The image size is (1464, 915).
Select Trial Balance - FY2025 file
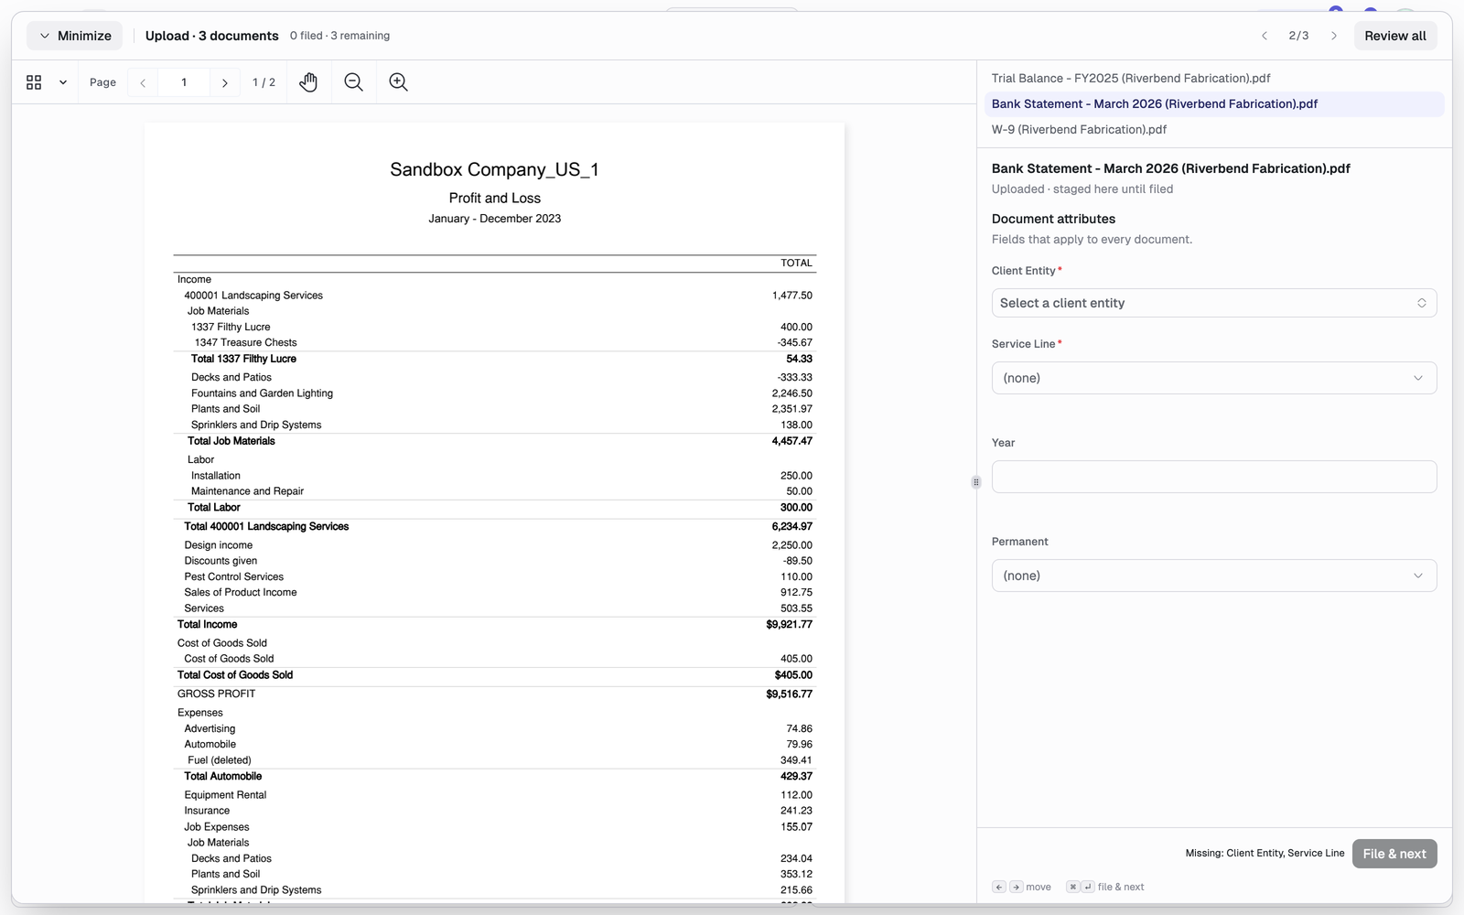[x=1214, y=79]
